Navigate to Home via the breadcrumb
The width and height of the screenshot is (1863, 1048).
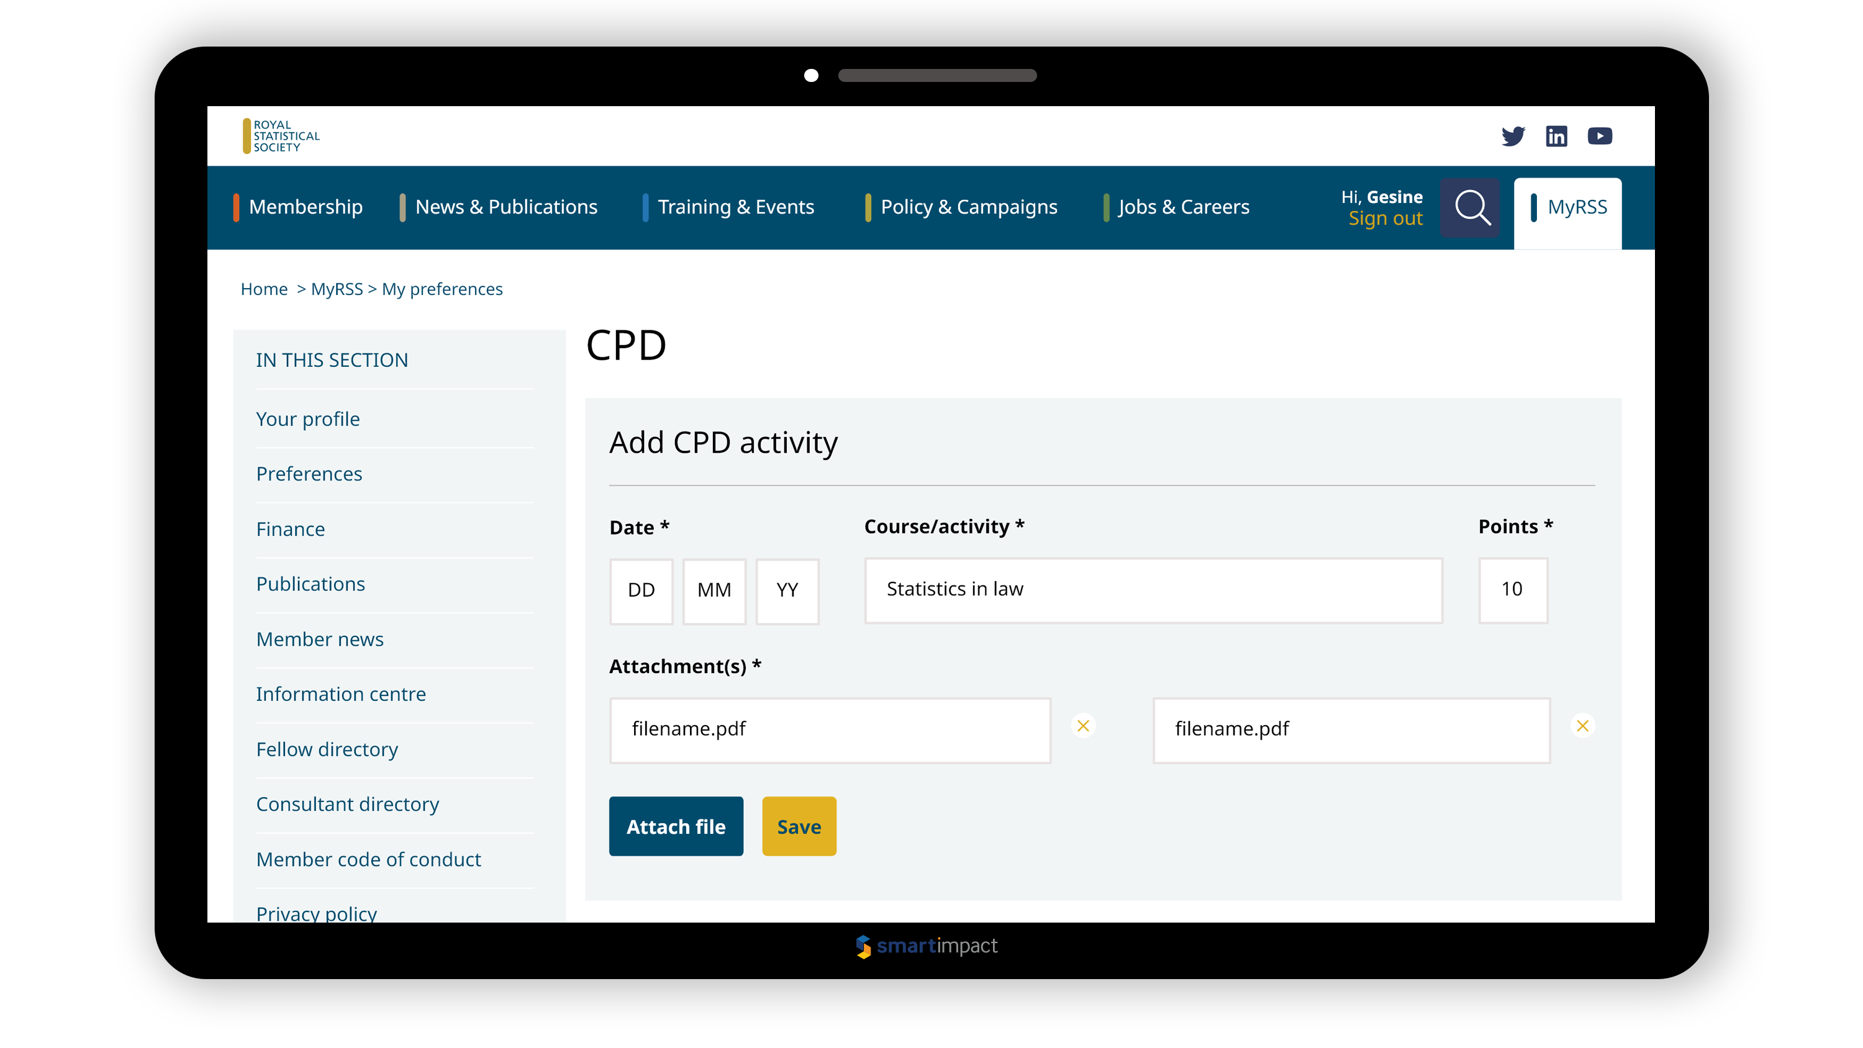[x=263, y=289]
